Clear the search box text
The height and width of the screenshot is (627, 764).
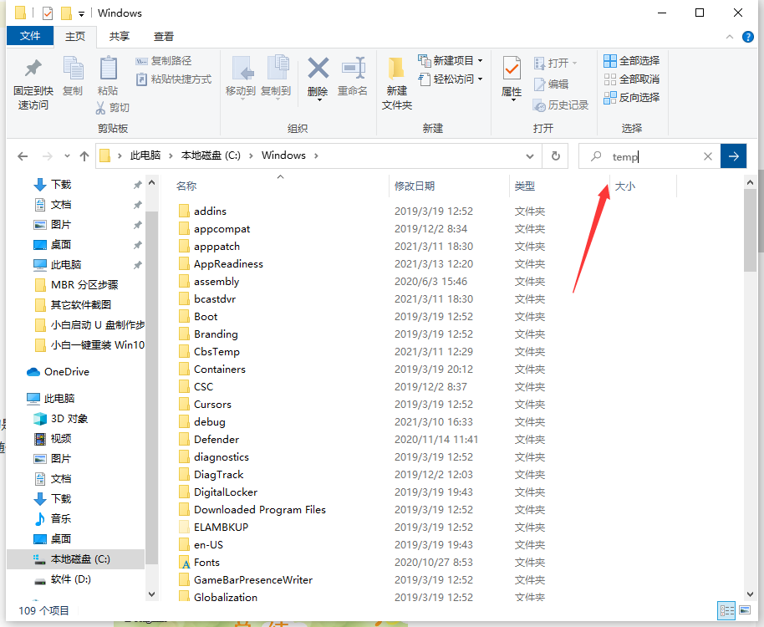[708, 156]
